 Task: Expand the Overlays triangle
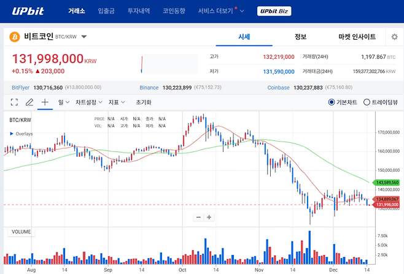click(x=11, y=134)
